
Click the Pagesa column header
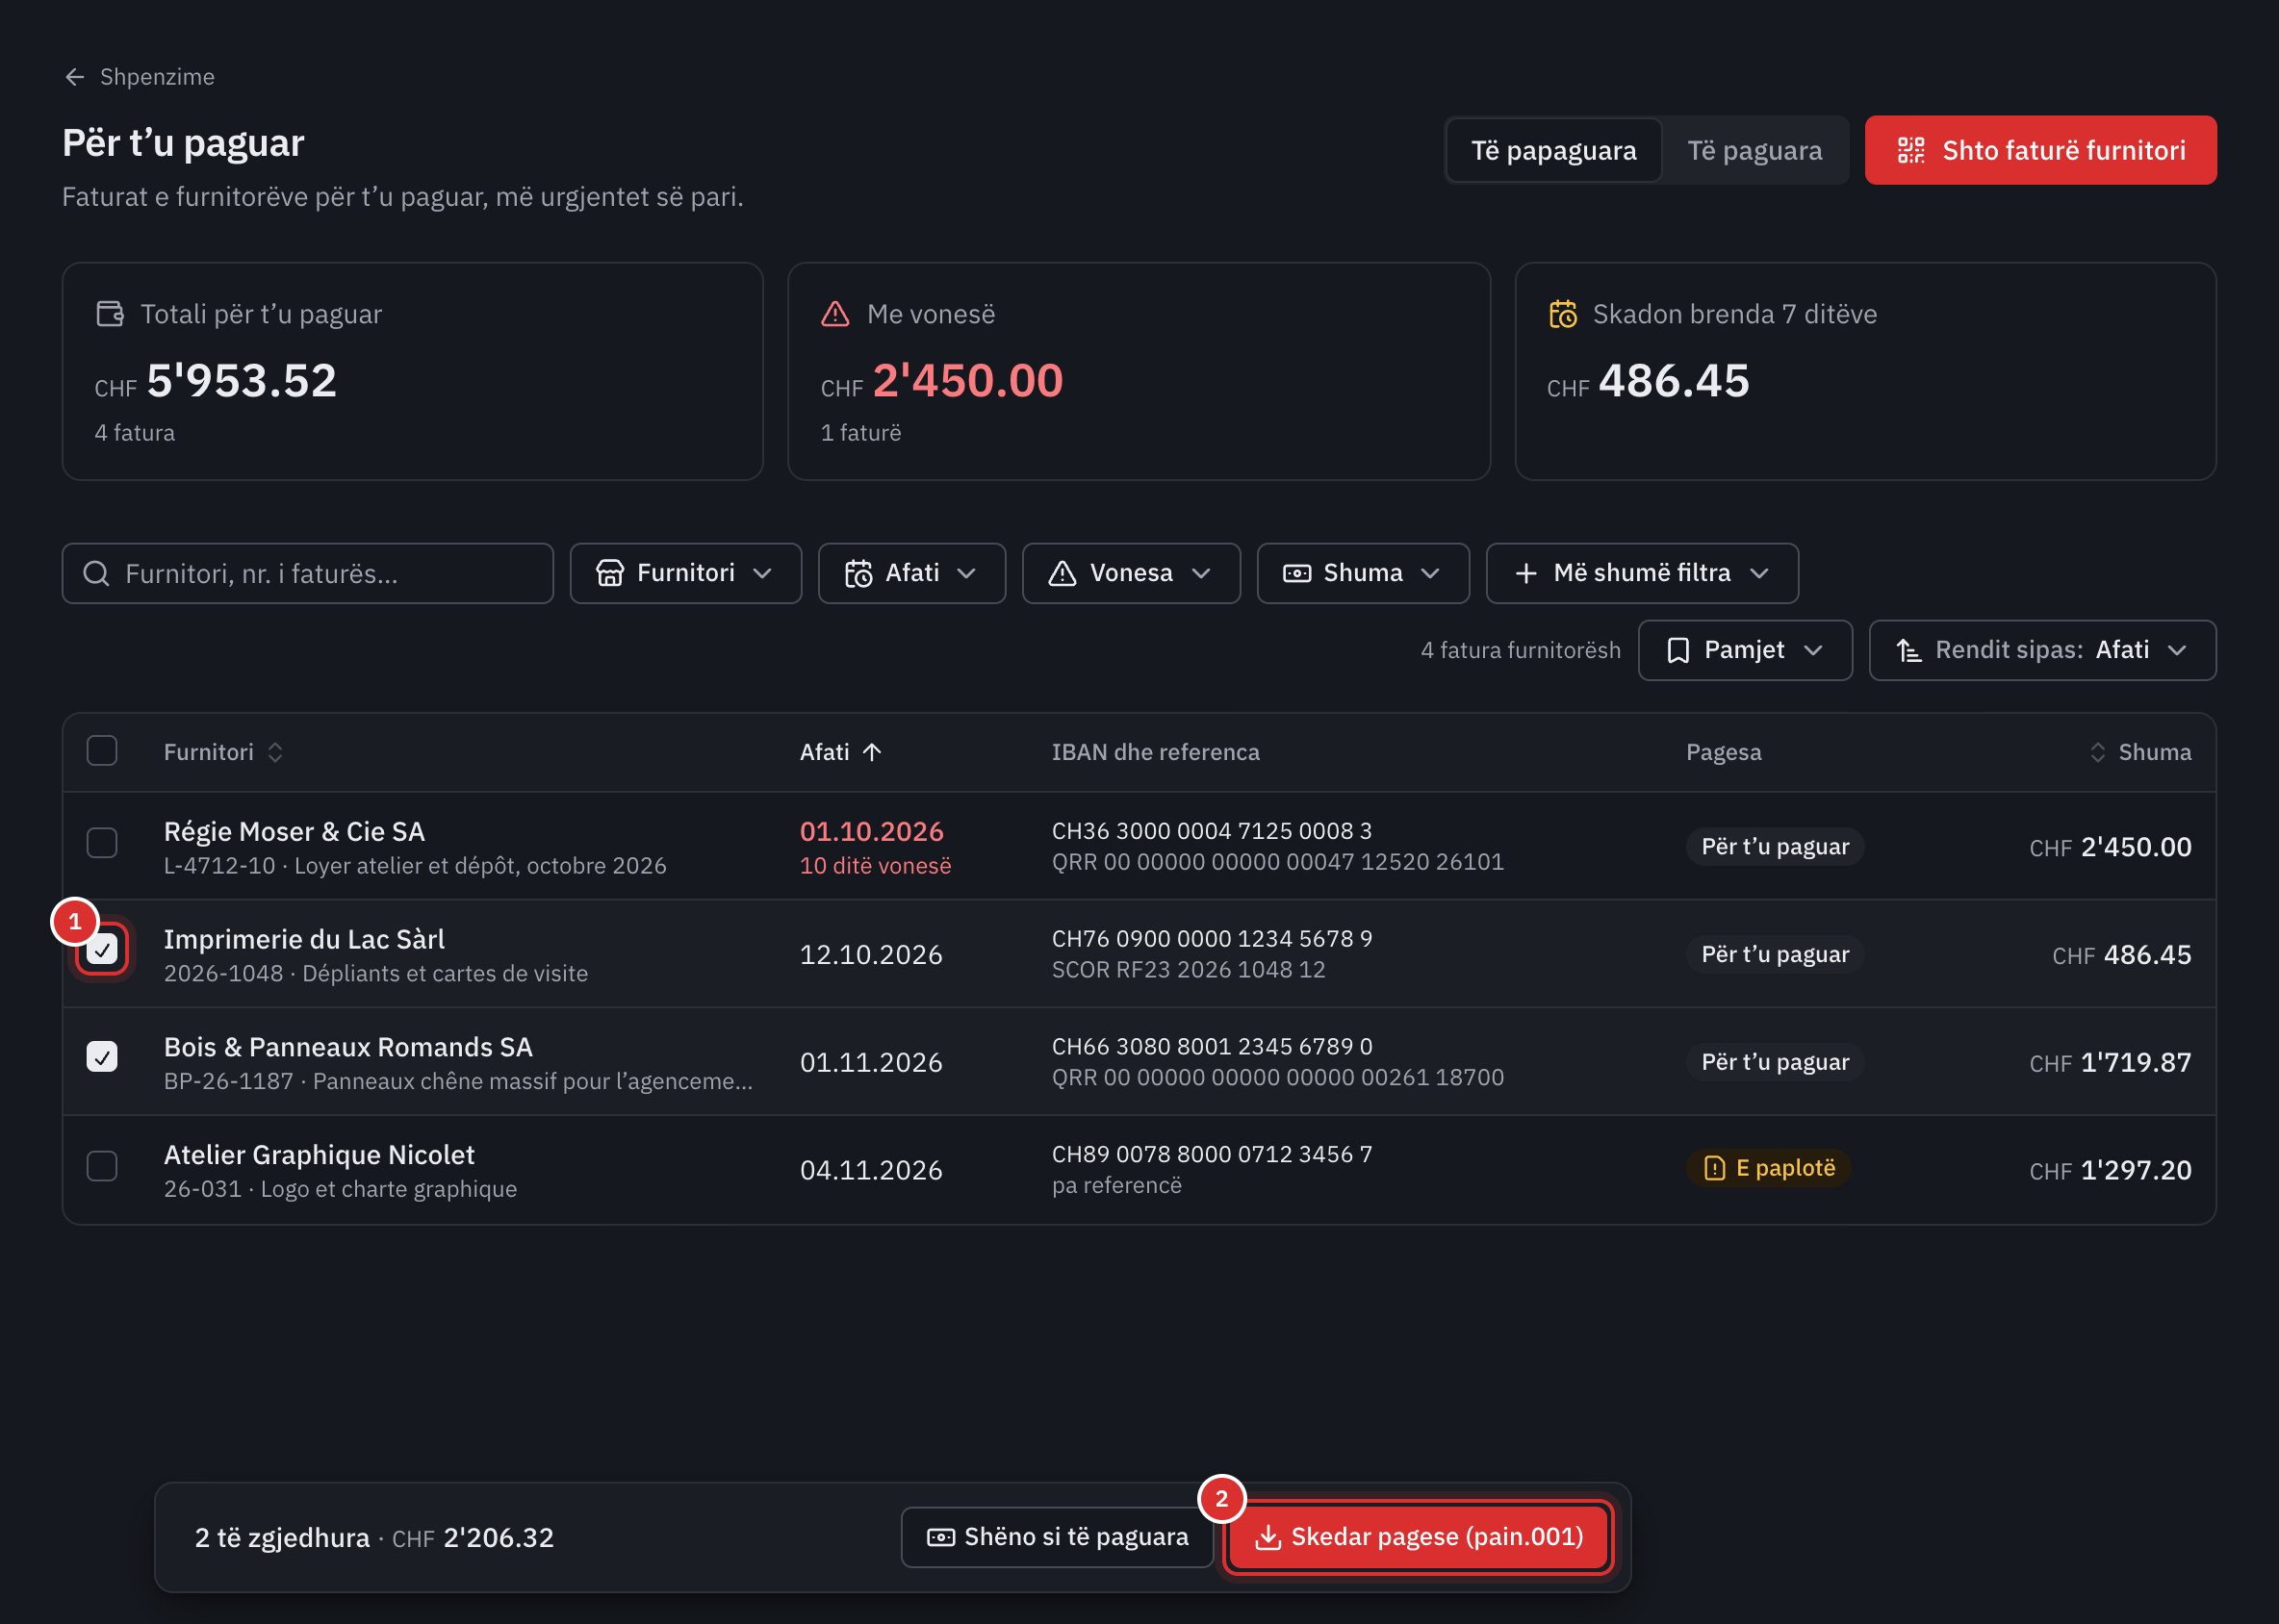(1723, 752)
